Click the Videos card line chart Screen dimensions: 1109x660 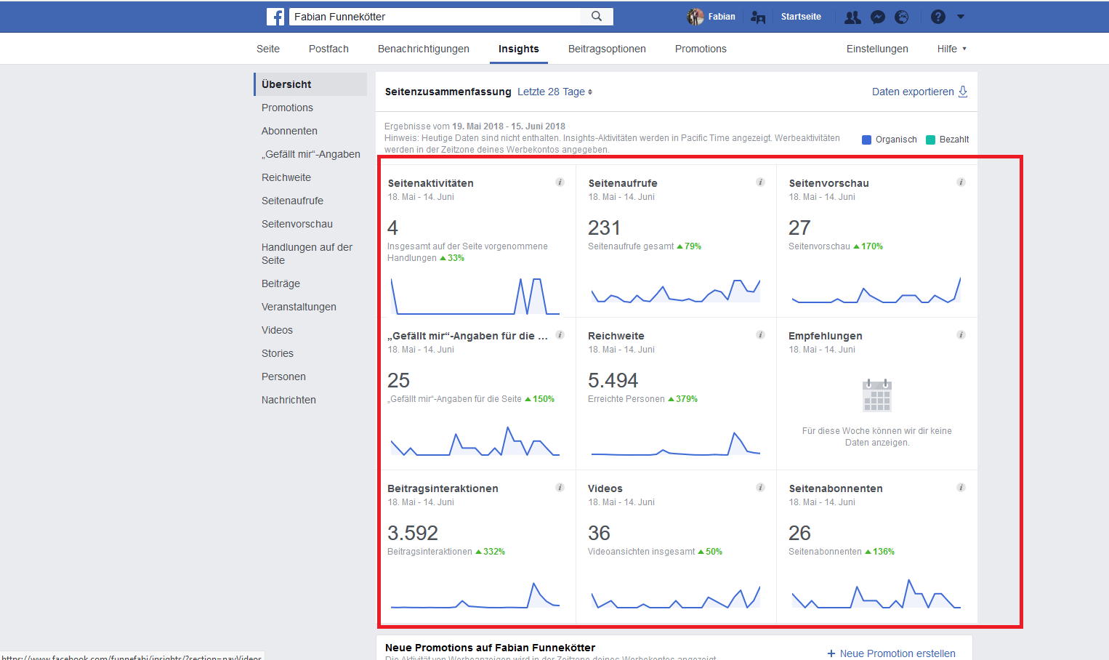point(676,597)
